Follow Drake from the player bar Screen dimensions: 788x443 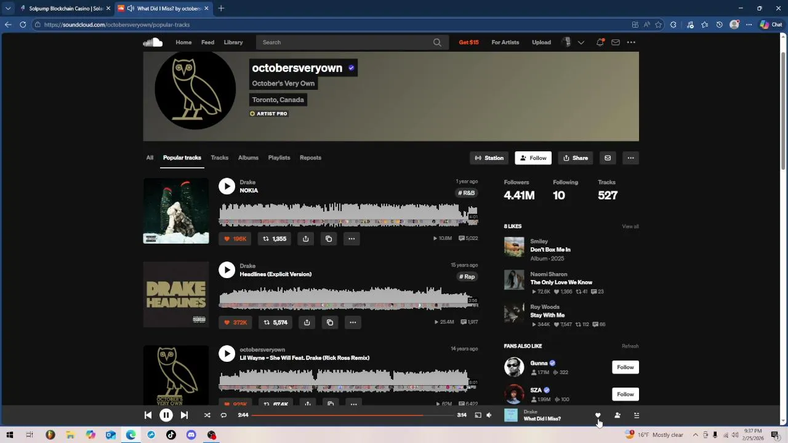click(617, 415)
